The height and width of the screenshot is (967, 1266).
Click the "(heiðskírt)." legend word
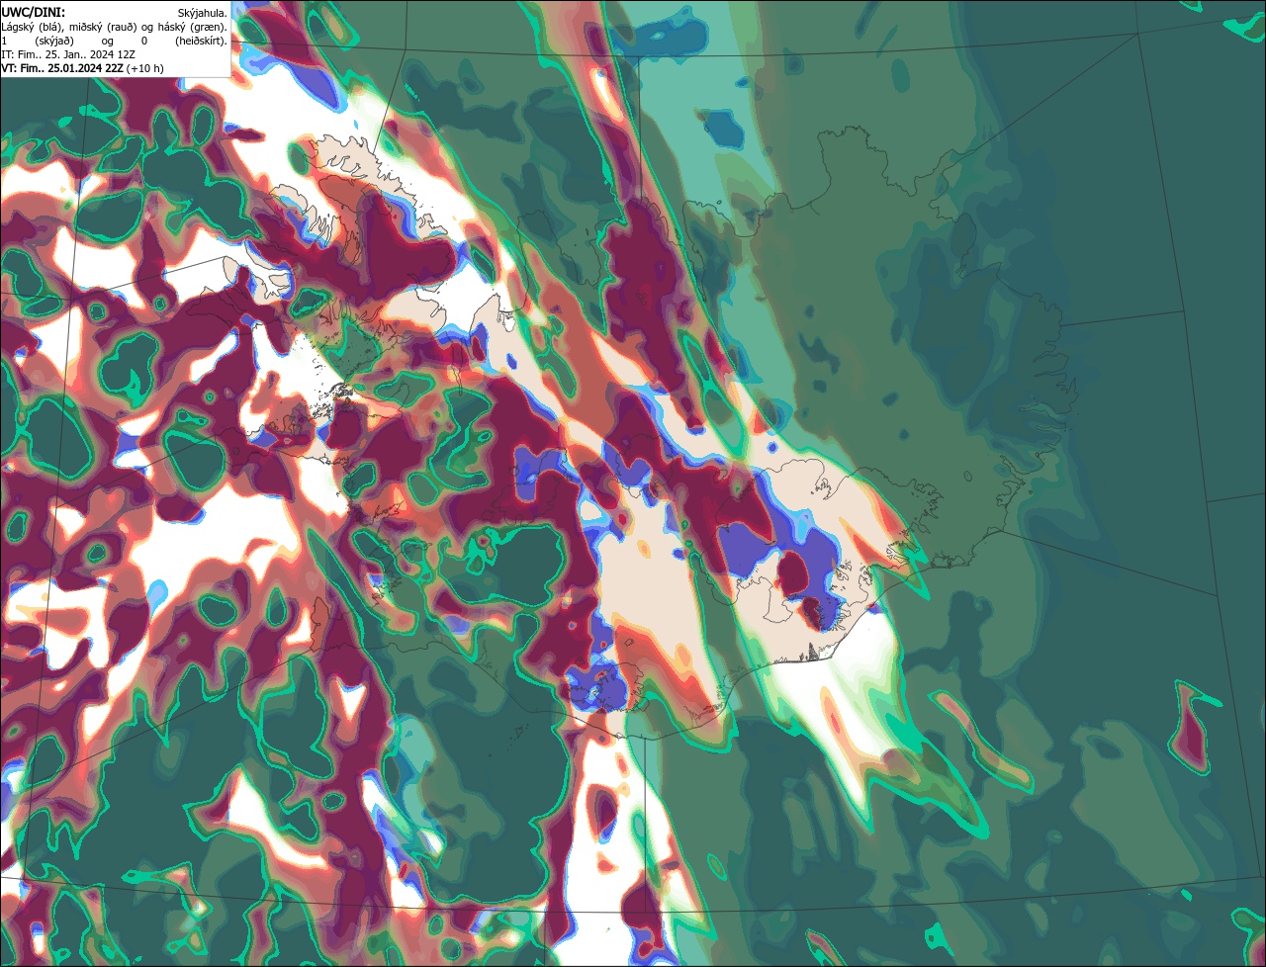(201, 42)
